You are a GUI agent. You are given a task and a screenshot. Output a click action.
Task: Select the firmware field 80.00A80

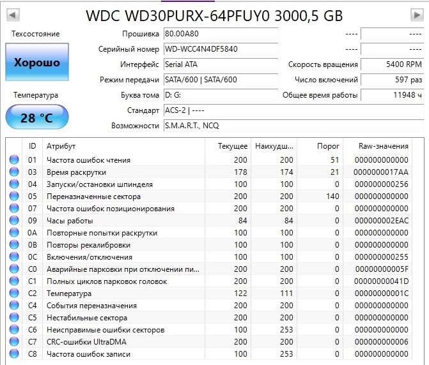(x=221, y=34)
